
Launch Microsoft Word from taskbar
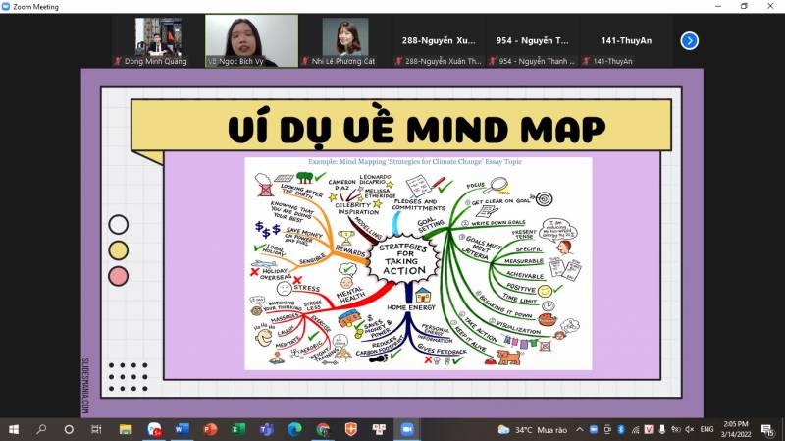pyautogui.click(x=182, y=430)
